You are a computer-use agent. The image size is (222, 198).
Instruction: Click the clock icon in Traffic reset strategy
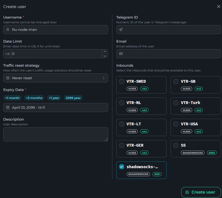coord(8,78)
